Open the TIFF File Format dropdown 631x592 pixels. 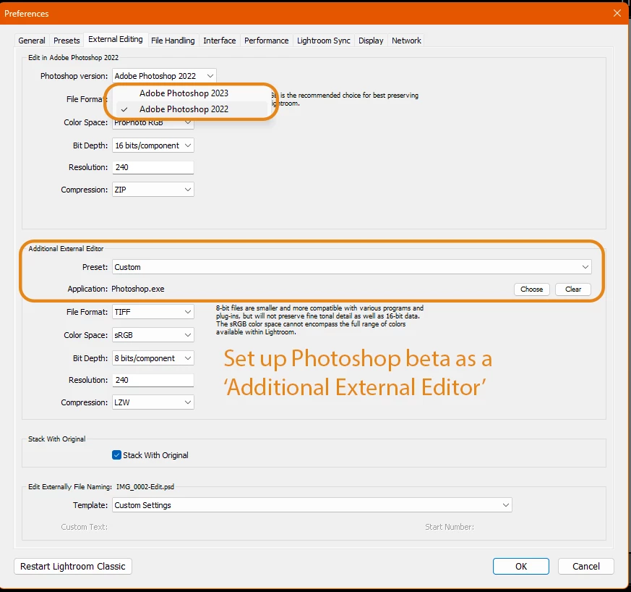(153, 312)
